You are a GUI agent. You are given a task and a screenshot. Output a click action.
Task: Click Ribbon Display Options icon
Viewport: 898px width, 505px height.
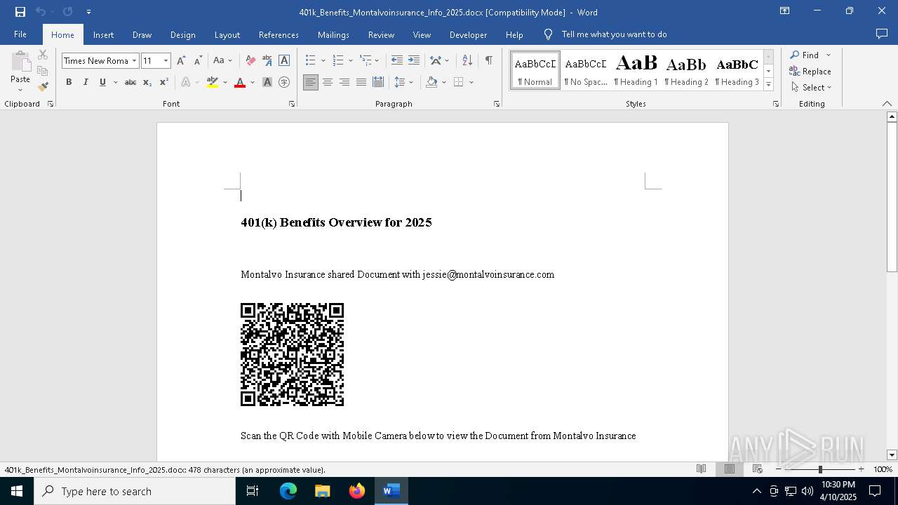click(x=785, y=11)
